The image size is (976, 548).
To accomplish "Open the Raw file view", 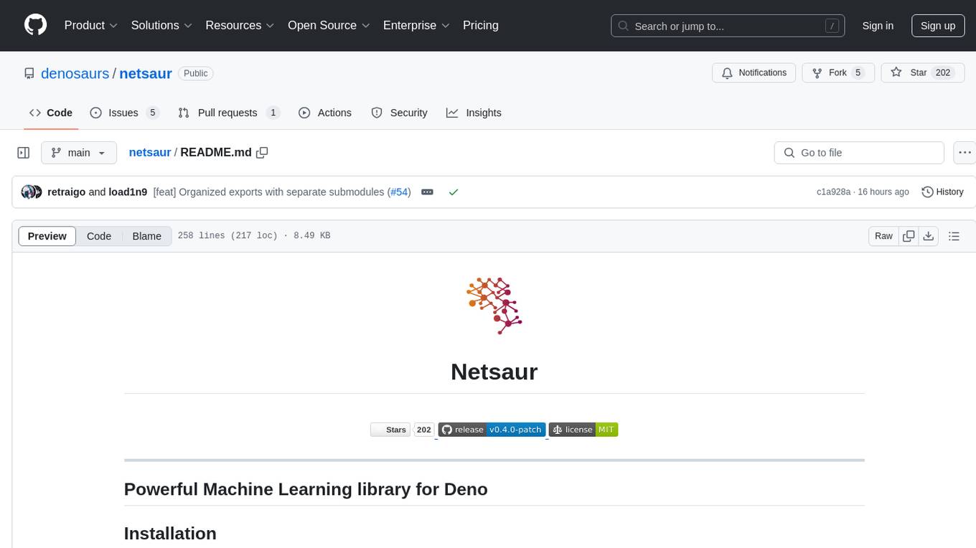I will pos(883,236).
